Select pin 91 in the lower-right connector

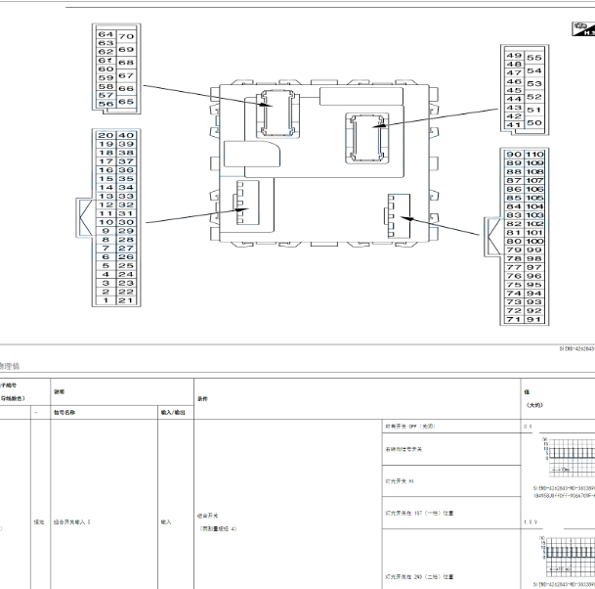coord(534,320)
